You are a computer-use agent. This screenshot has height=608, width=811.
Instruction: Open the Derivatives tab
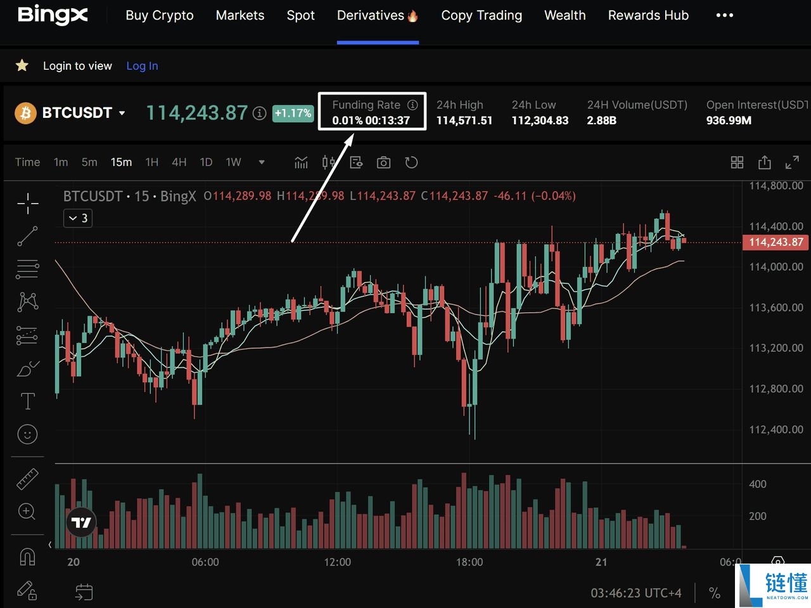point(377,15)
